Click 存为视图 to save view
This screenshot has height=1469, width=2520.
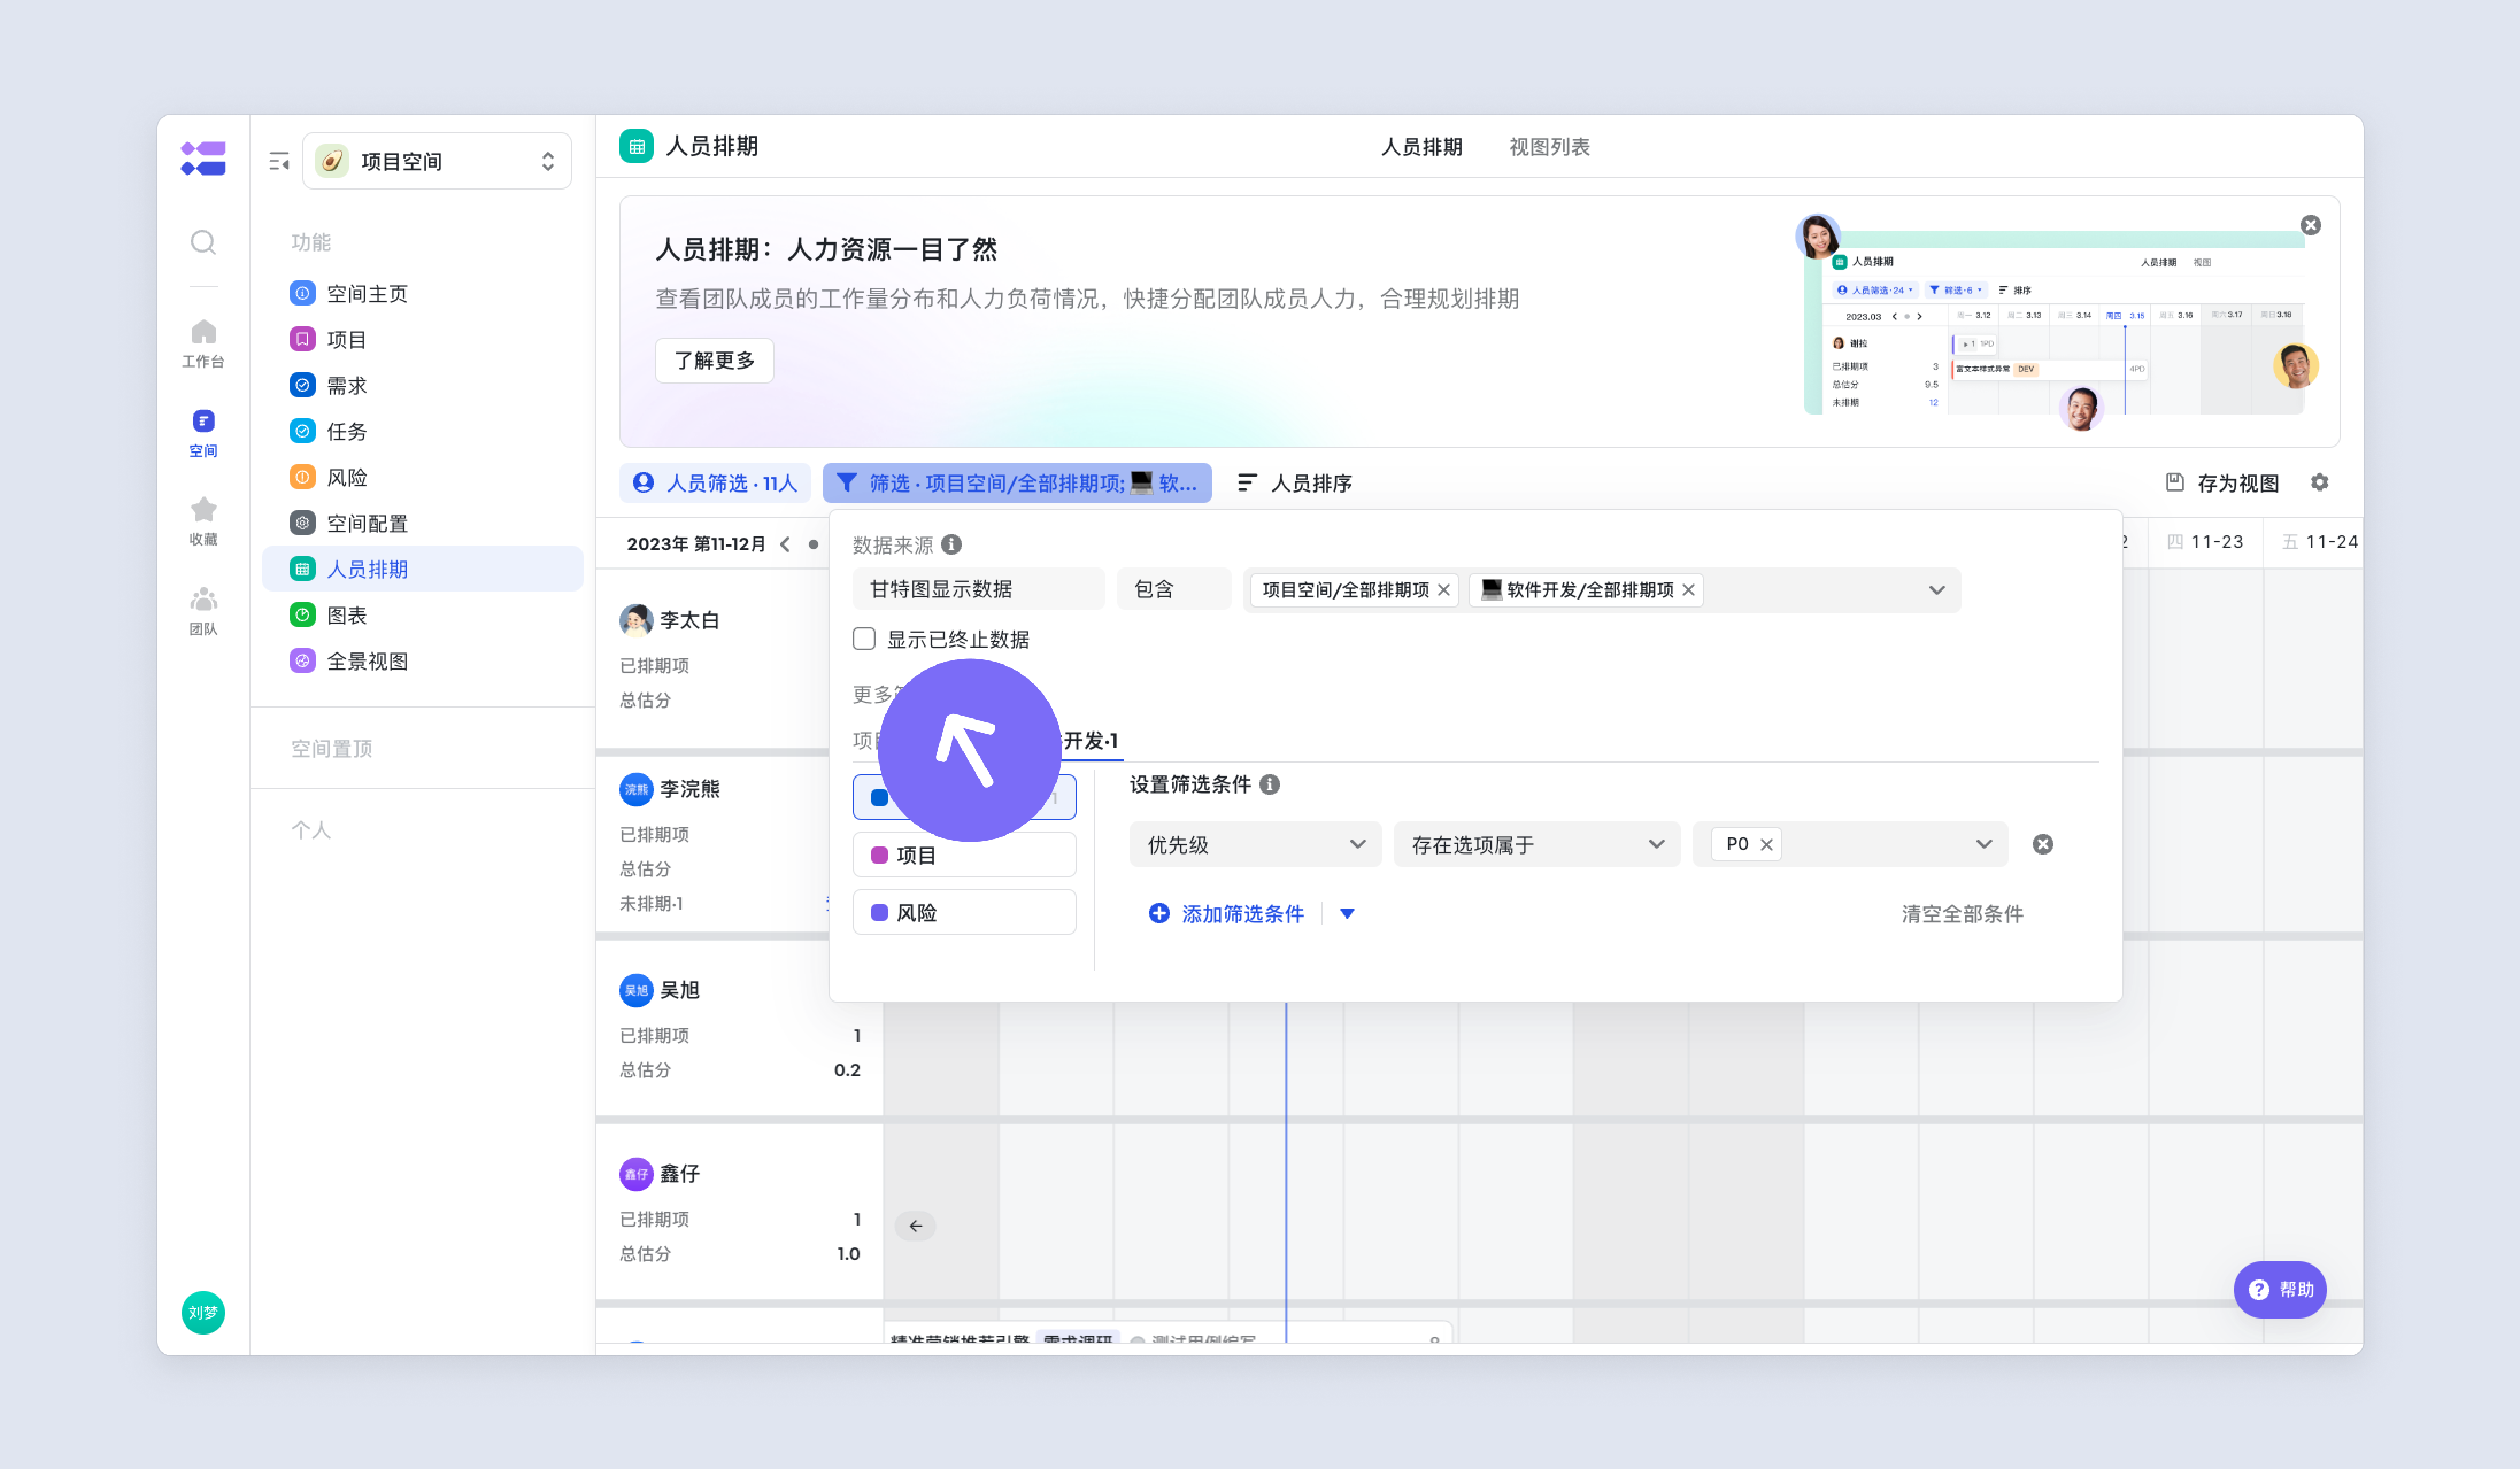click(2222, 482)
